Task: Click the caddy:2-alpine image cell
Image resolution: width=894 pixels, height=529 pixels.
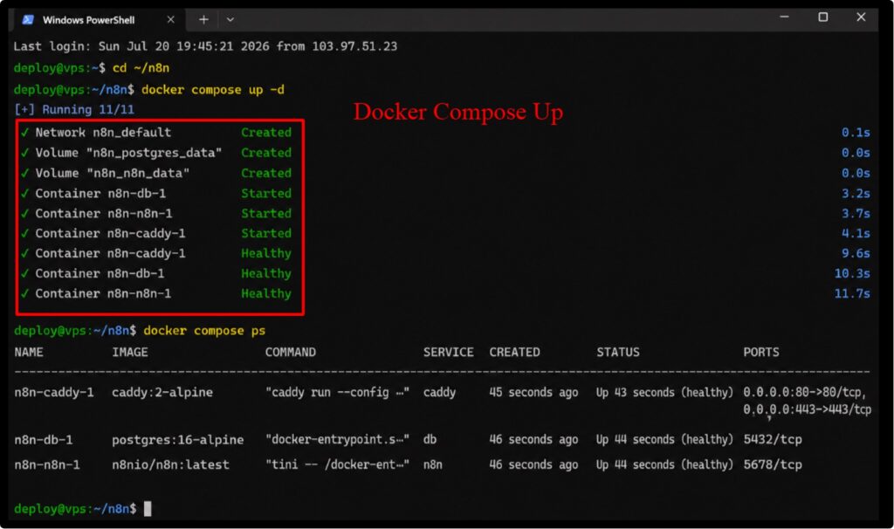Action: 162,392
